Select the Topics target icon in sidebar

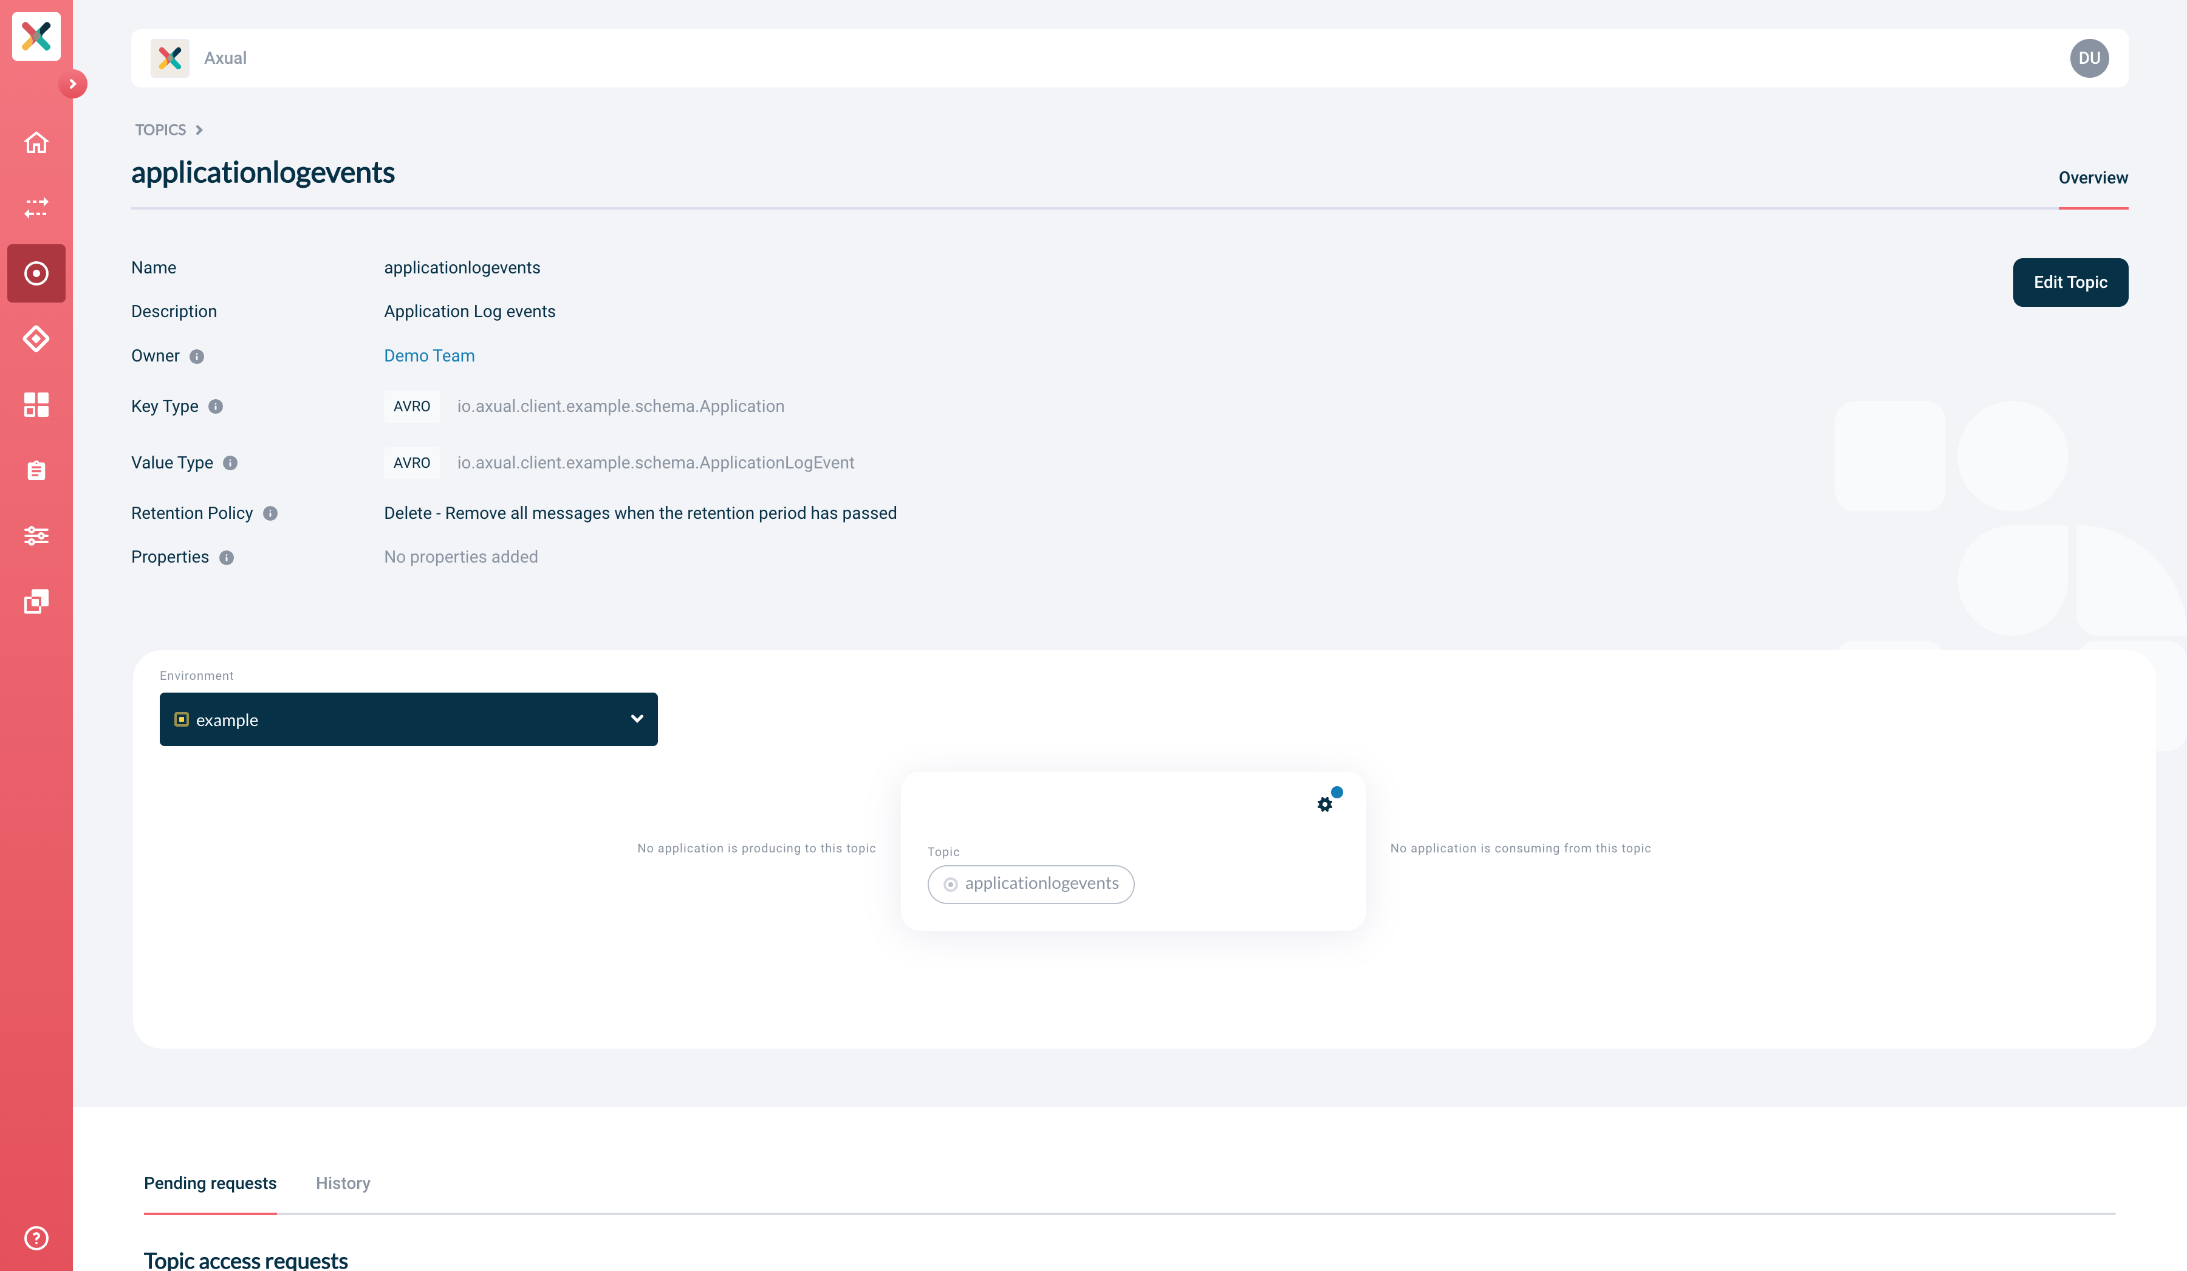point(36,273)
